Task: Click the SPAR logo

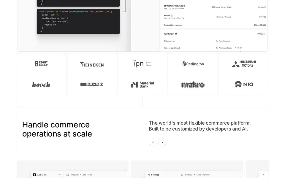Action: [92, 85]
